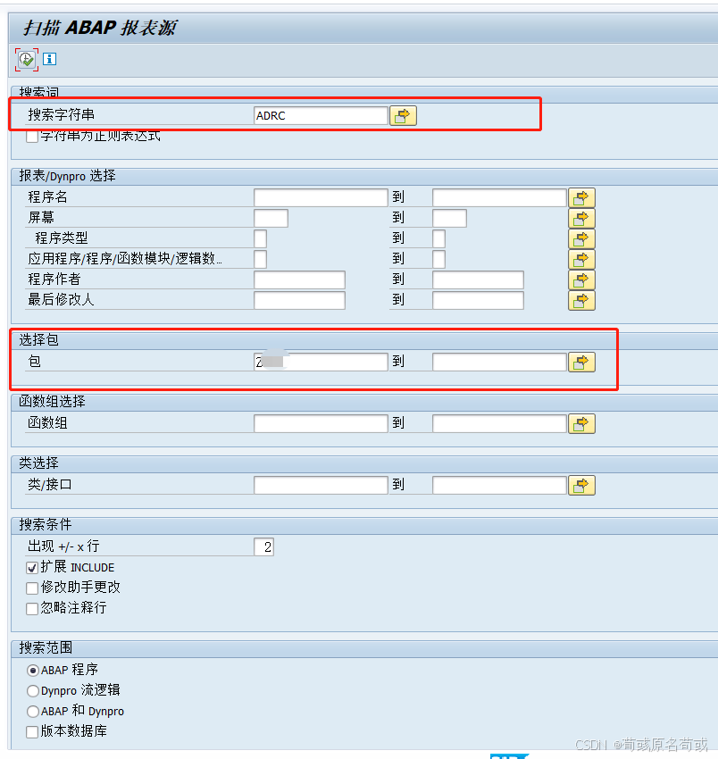Select the Dynpro 流逻辑 radio button
Screen dimensions: 718x759
point(33,691)
